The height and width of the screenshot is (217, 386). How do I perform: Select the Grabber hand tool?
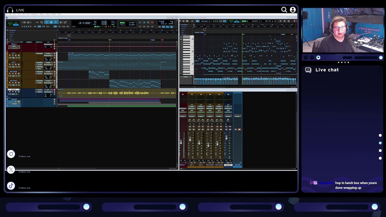pyautogui.click(x=56, y=22)
